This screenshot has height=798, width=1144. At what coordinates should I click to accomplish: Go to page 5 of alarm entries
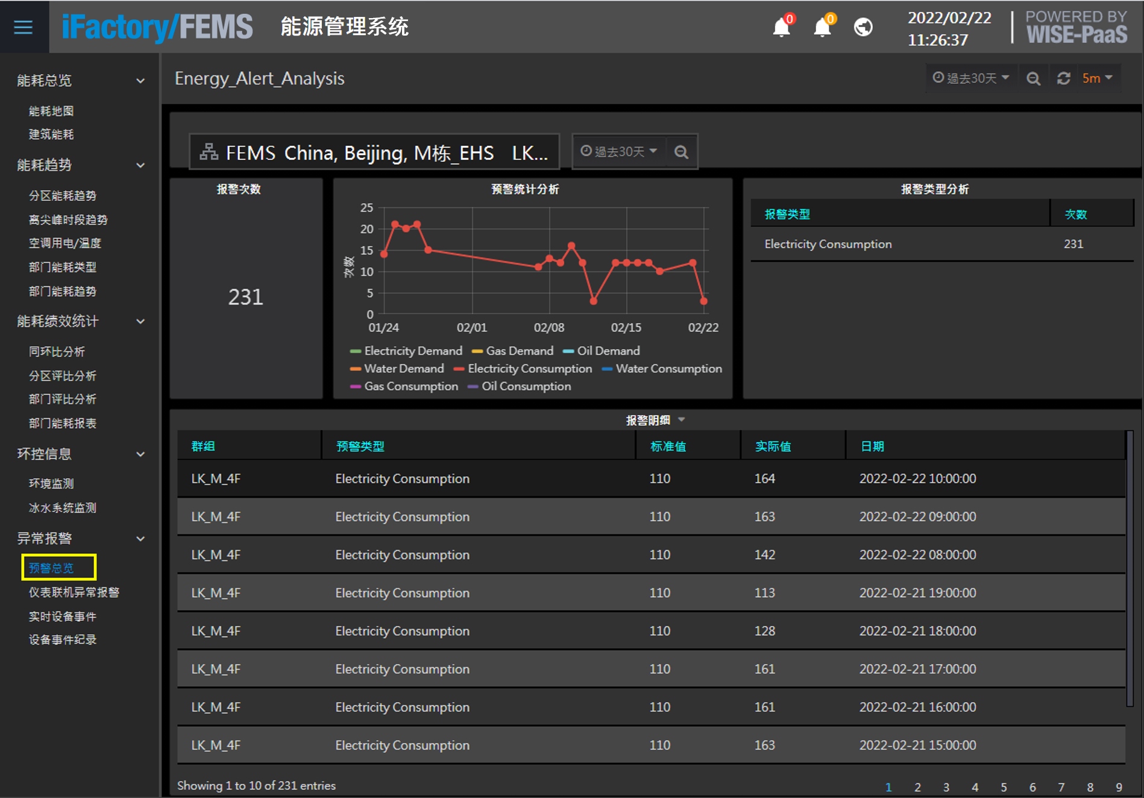[x=1004, y=787]
